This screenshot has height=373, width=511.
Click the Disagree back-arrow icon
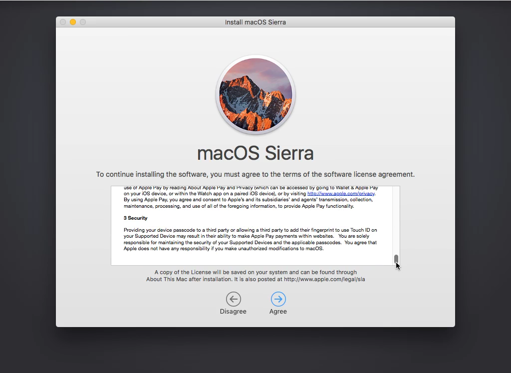tap(234, 299)
